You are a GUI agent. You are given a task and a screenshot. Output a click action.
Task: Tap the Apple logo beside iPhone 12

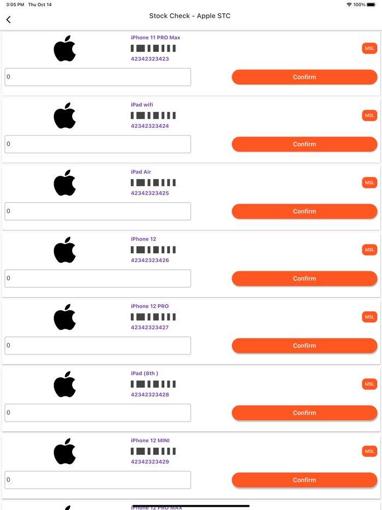coord(65,250)
